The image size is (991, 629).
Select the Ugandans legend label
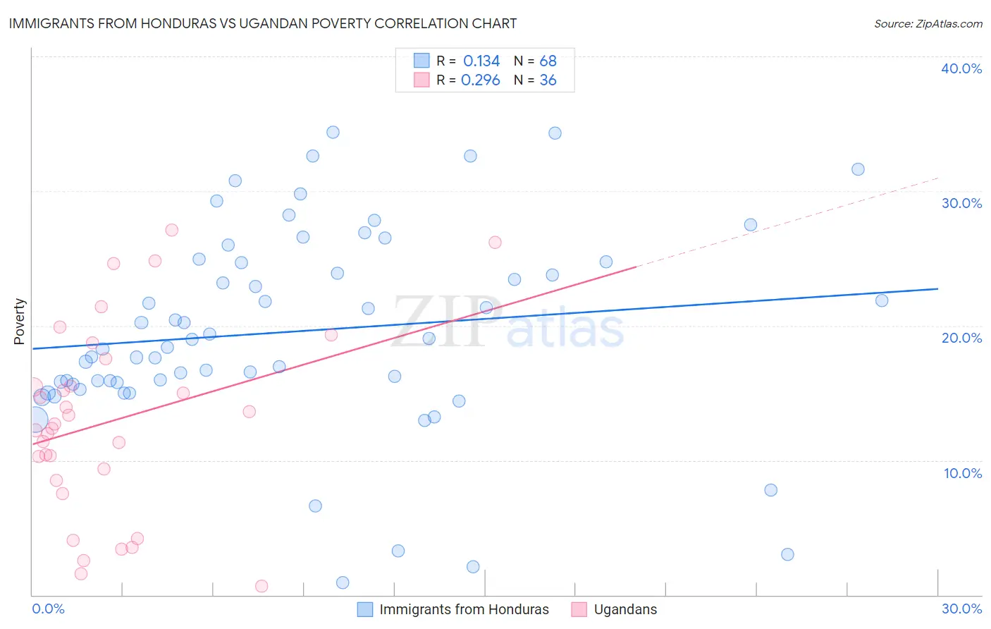625,609
